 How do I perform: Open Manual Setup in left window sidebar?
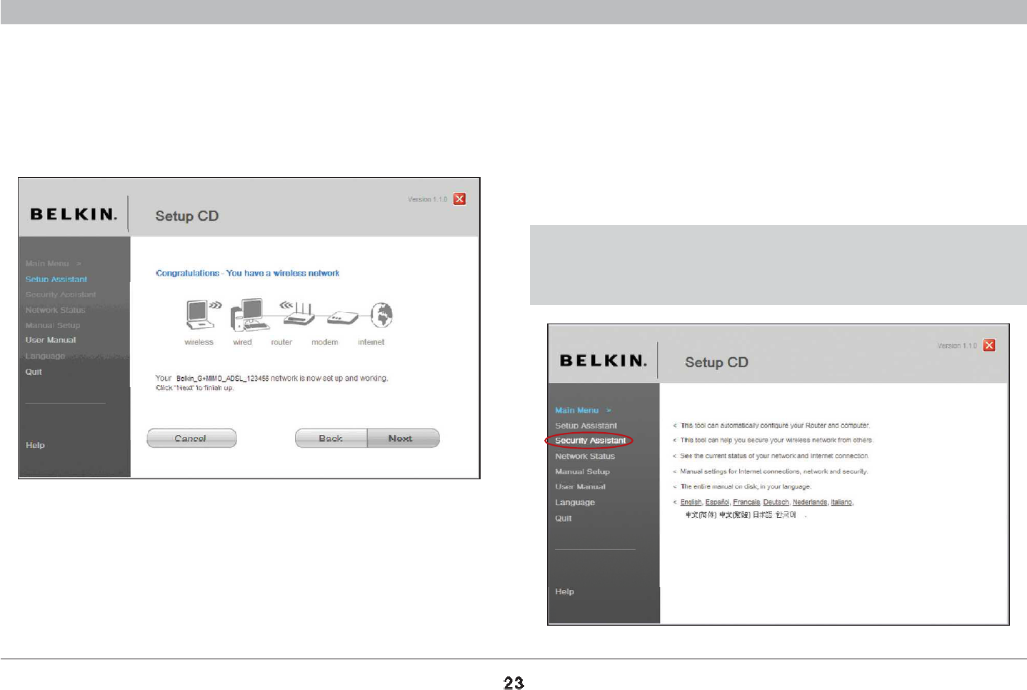53,325
